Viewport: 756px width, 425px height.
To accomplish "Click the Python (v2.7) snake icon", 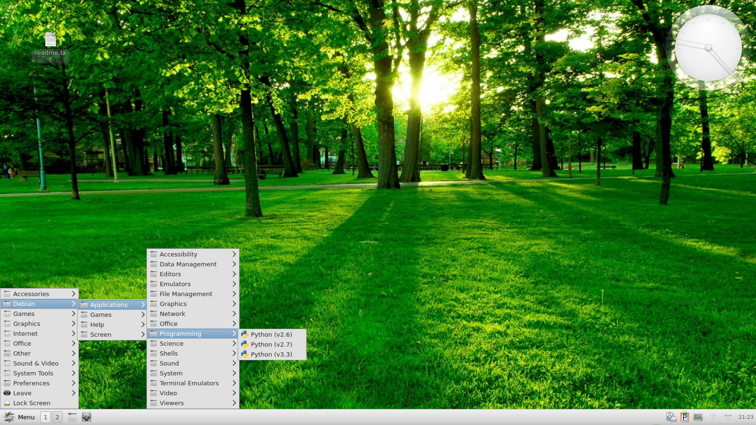I will click(x=245, y=344).
